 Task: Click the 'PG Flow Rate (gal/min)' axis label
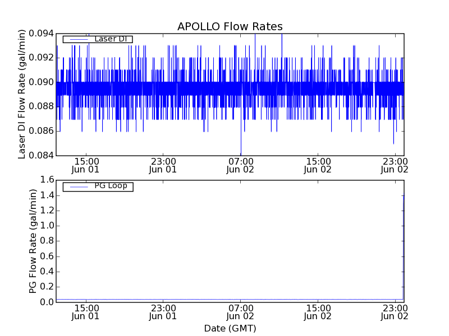click(x=33, y=241)
